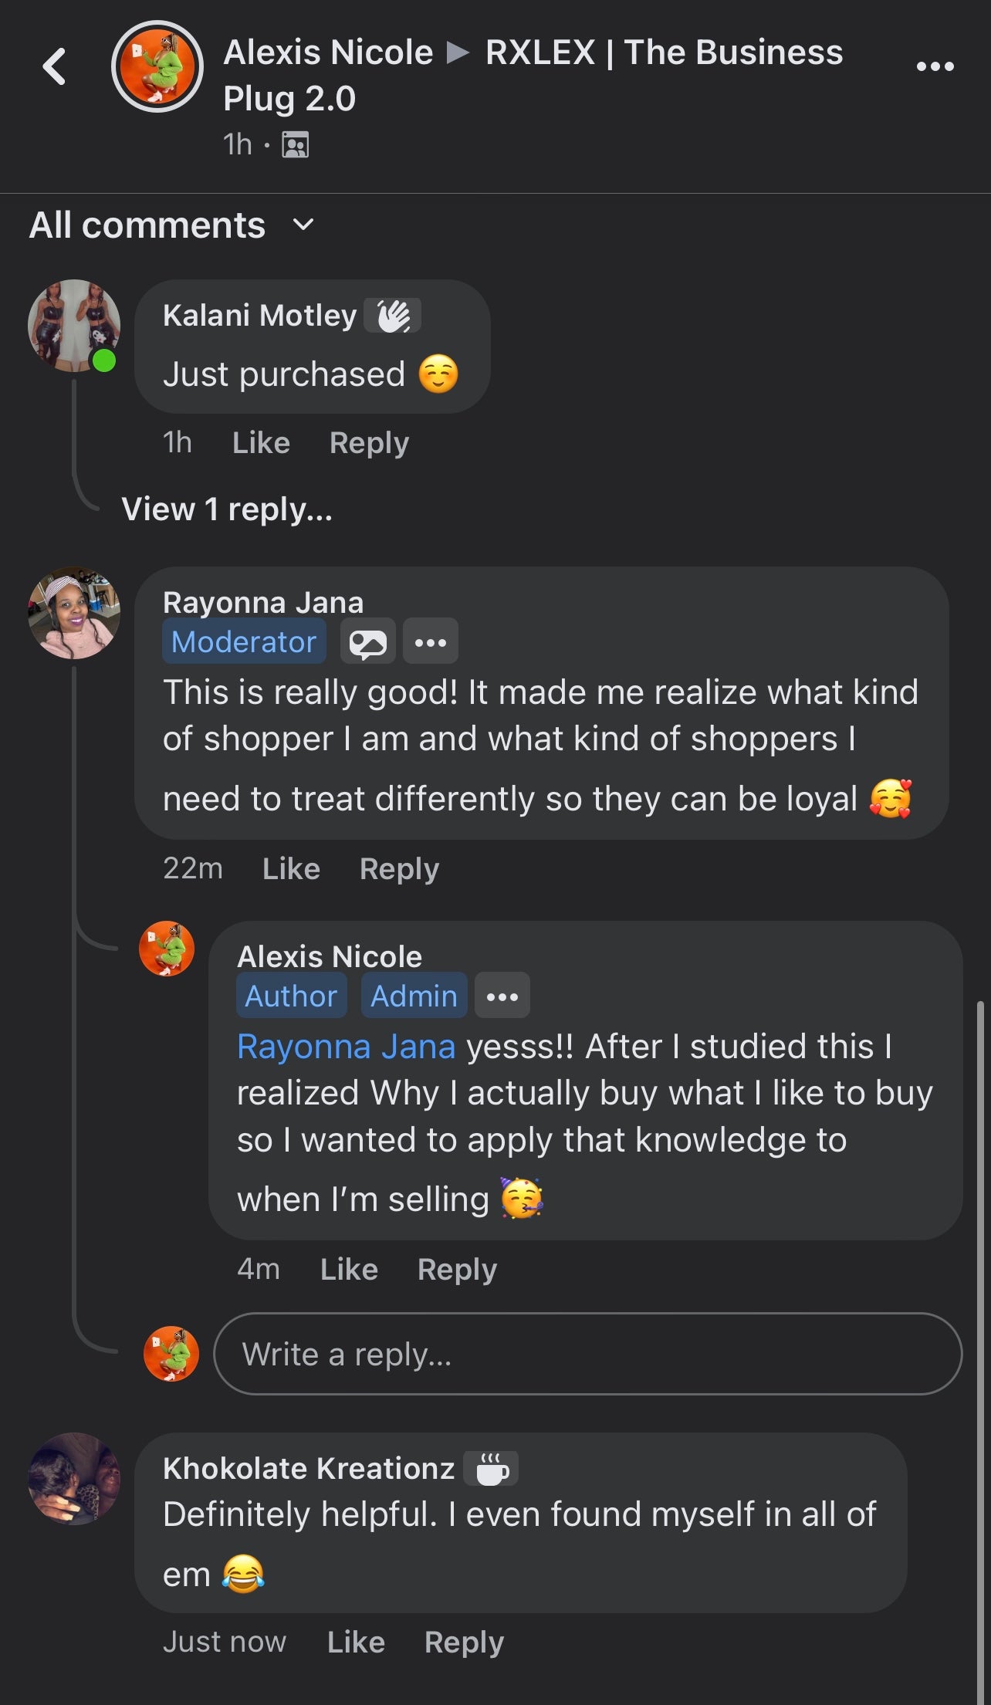Tap the back arrow icon
This screenshot has width=991, height=1705.
click(x=54, y=66)
